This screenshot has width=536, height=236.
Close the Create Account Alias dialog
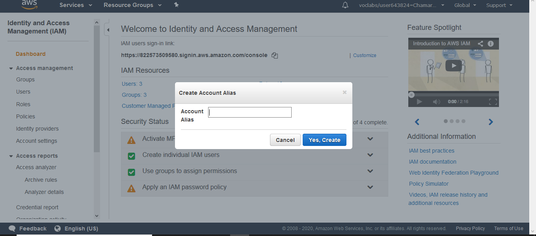[x=344, y=92]
